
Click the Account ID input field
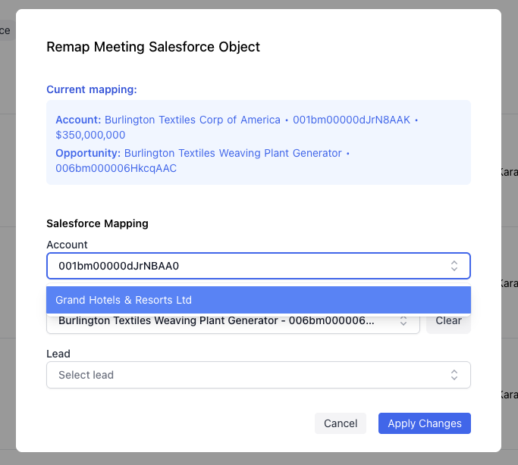(243, 266)
